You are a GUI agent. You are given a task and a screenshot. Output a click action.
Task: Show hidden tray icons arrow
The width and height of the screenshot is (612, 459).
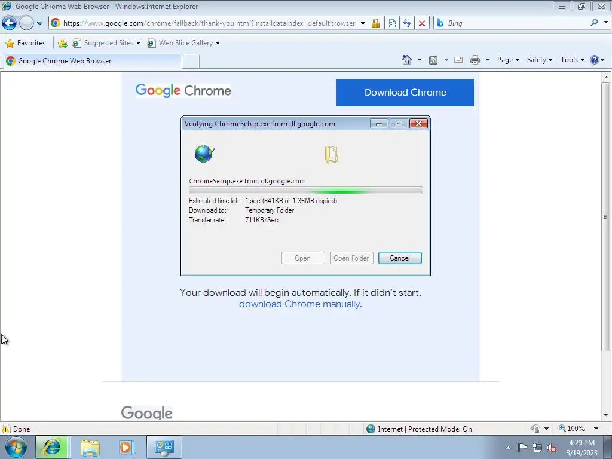pyautogui.click(x=508, y=448)
